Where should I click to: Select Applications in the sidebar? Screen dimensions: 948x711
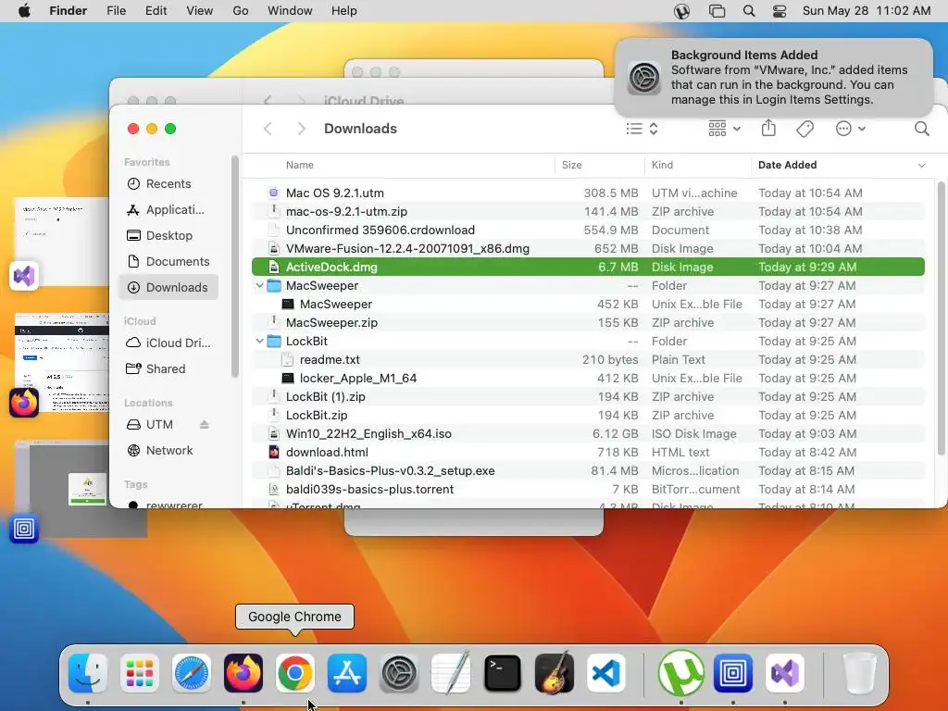tap(168, 210)
